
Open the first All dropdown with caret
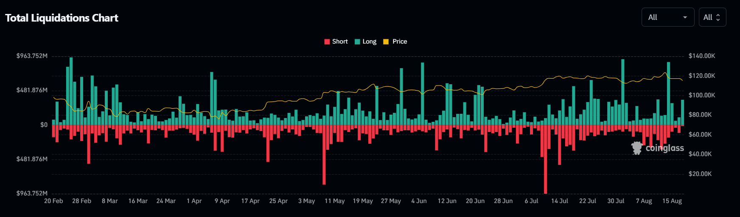point(667,17)
